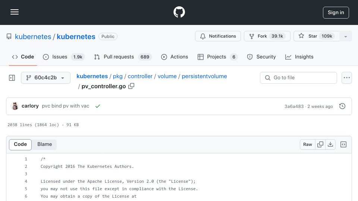
Task: Open the symbols panel
Action: [x=343, y=144]
